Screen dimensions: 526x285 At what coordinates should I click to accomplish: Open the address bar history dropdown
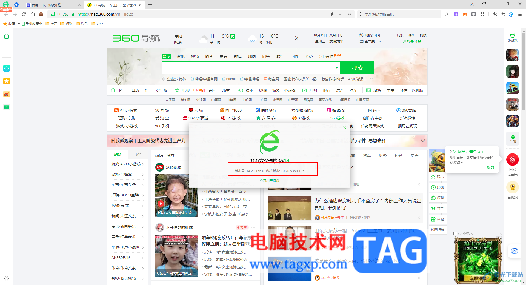(349, 14)
